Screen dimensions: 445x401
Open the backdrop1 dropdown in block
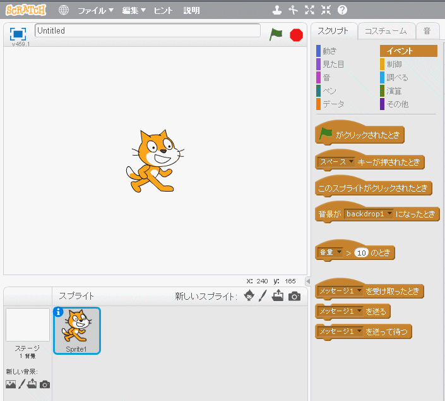pos(369,214)
